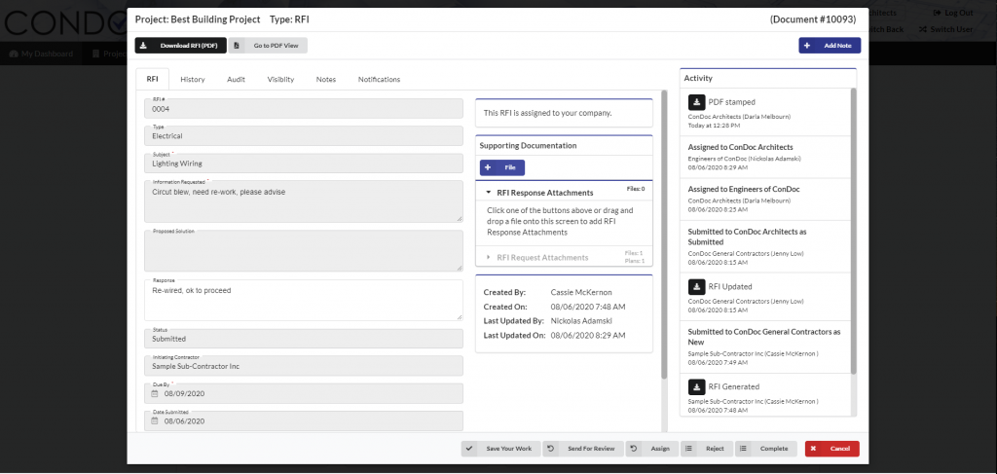Click the Proposed Solution text area

(304, 251)
